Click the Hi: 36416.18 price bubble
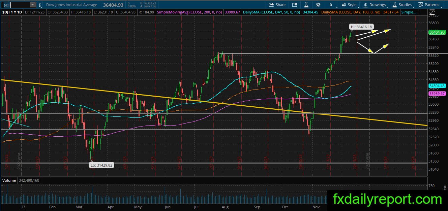The width and height of the screenshot is (448, 211). [x=361, y=27]
